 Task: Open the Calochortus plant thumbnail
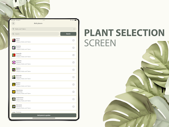tap(14, 92)
